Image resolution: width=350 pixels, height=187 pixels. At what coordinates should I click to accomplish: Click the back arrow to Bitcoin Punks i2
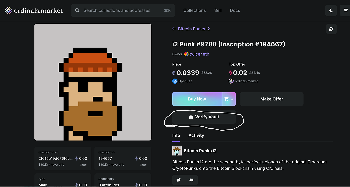tap(174, 29)
